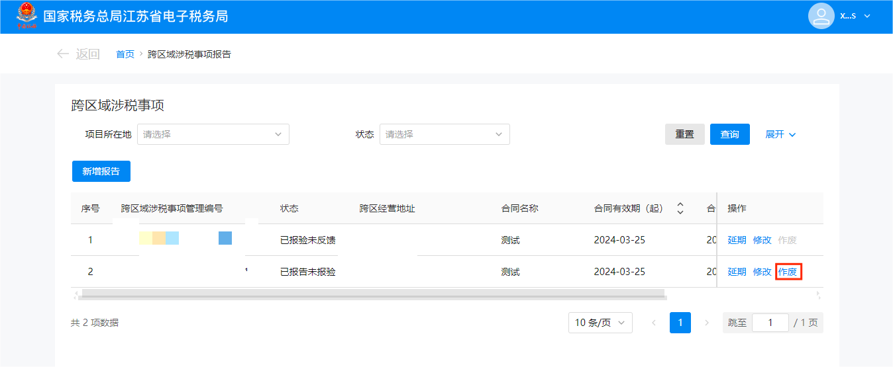Image resolution: width=893 pixels, height=367 pixels.
Task: Open the 状态 filter dropdown
Action: (x=444, y=134)
